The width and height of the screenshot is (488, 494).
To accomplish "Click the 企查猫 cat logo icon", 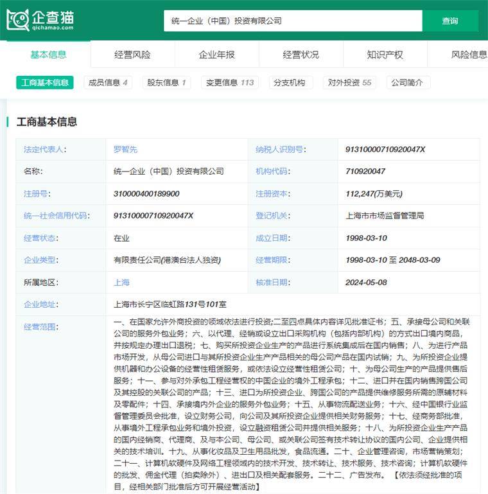I will tap(17, 20).
